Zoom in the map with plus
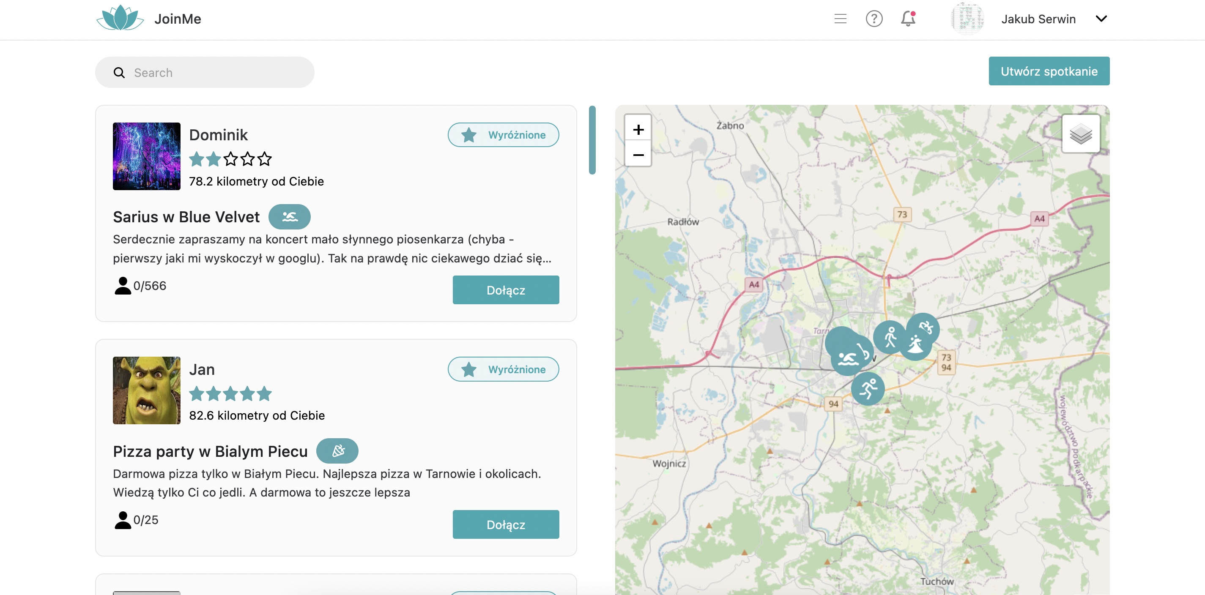The image size is (1205, 595). tap(638, 129)
